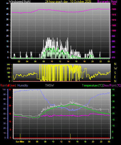This screenshot has width=121, height=145.
Task: Click the 1025 barometer scale value
Action: [114, 4]
